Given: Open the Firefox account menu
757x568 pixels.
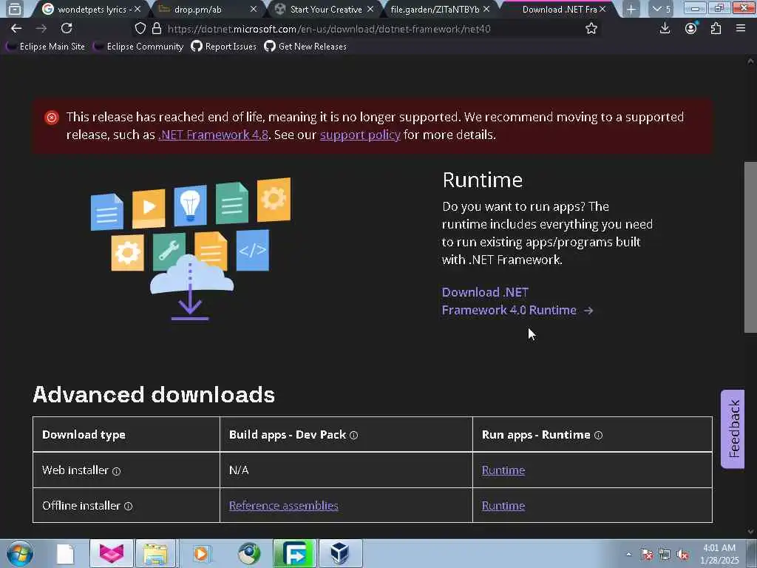Looking at the screenshot, I should point(691,29).
